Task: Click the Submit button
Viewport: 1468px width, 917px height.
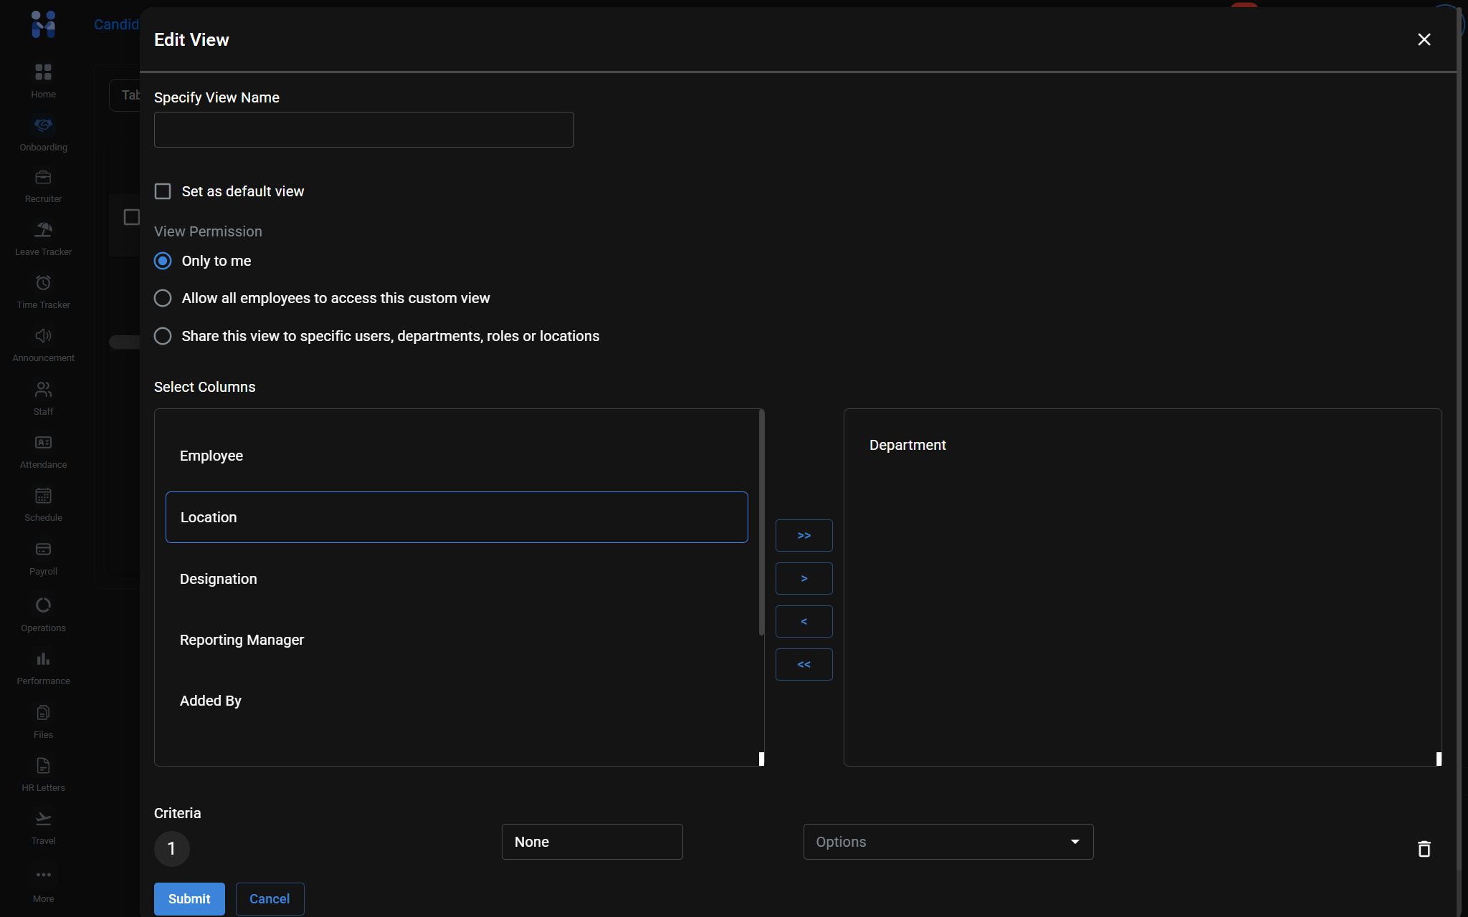Action: [x=189, y=898]
